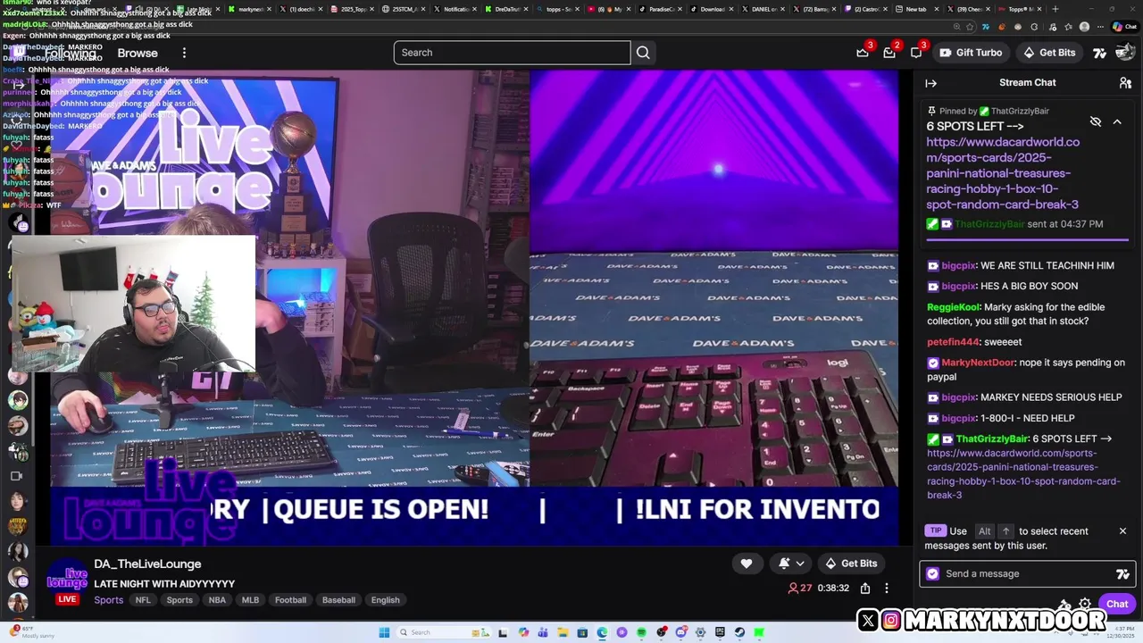Open File Explorer from the taskbar
Viewport: 1143px width, 643px height.
point(563,632)
